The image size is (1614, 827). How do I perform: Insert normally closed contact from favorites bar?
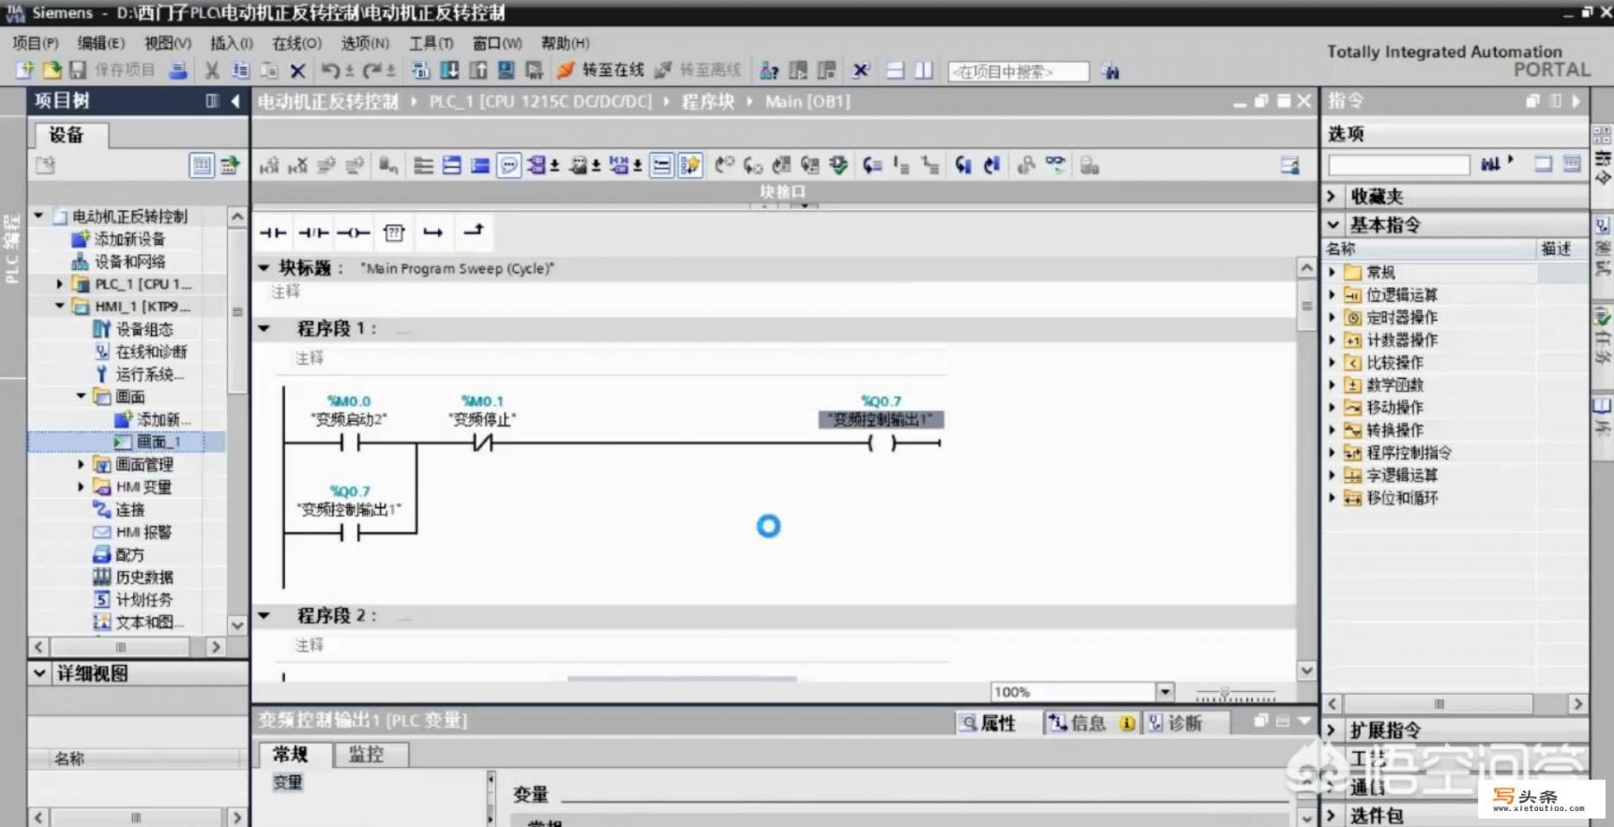tap(313, 232)
